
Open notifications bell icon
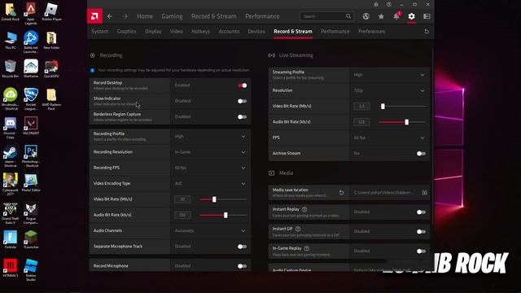[x=396, y=16]
